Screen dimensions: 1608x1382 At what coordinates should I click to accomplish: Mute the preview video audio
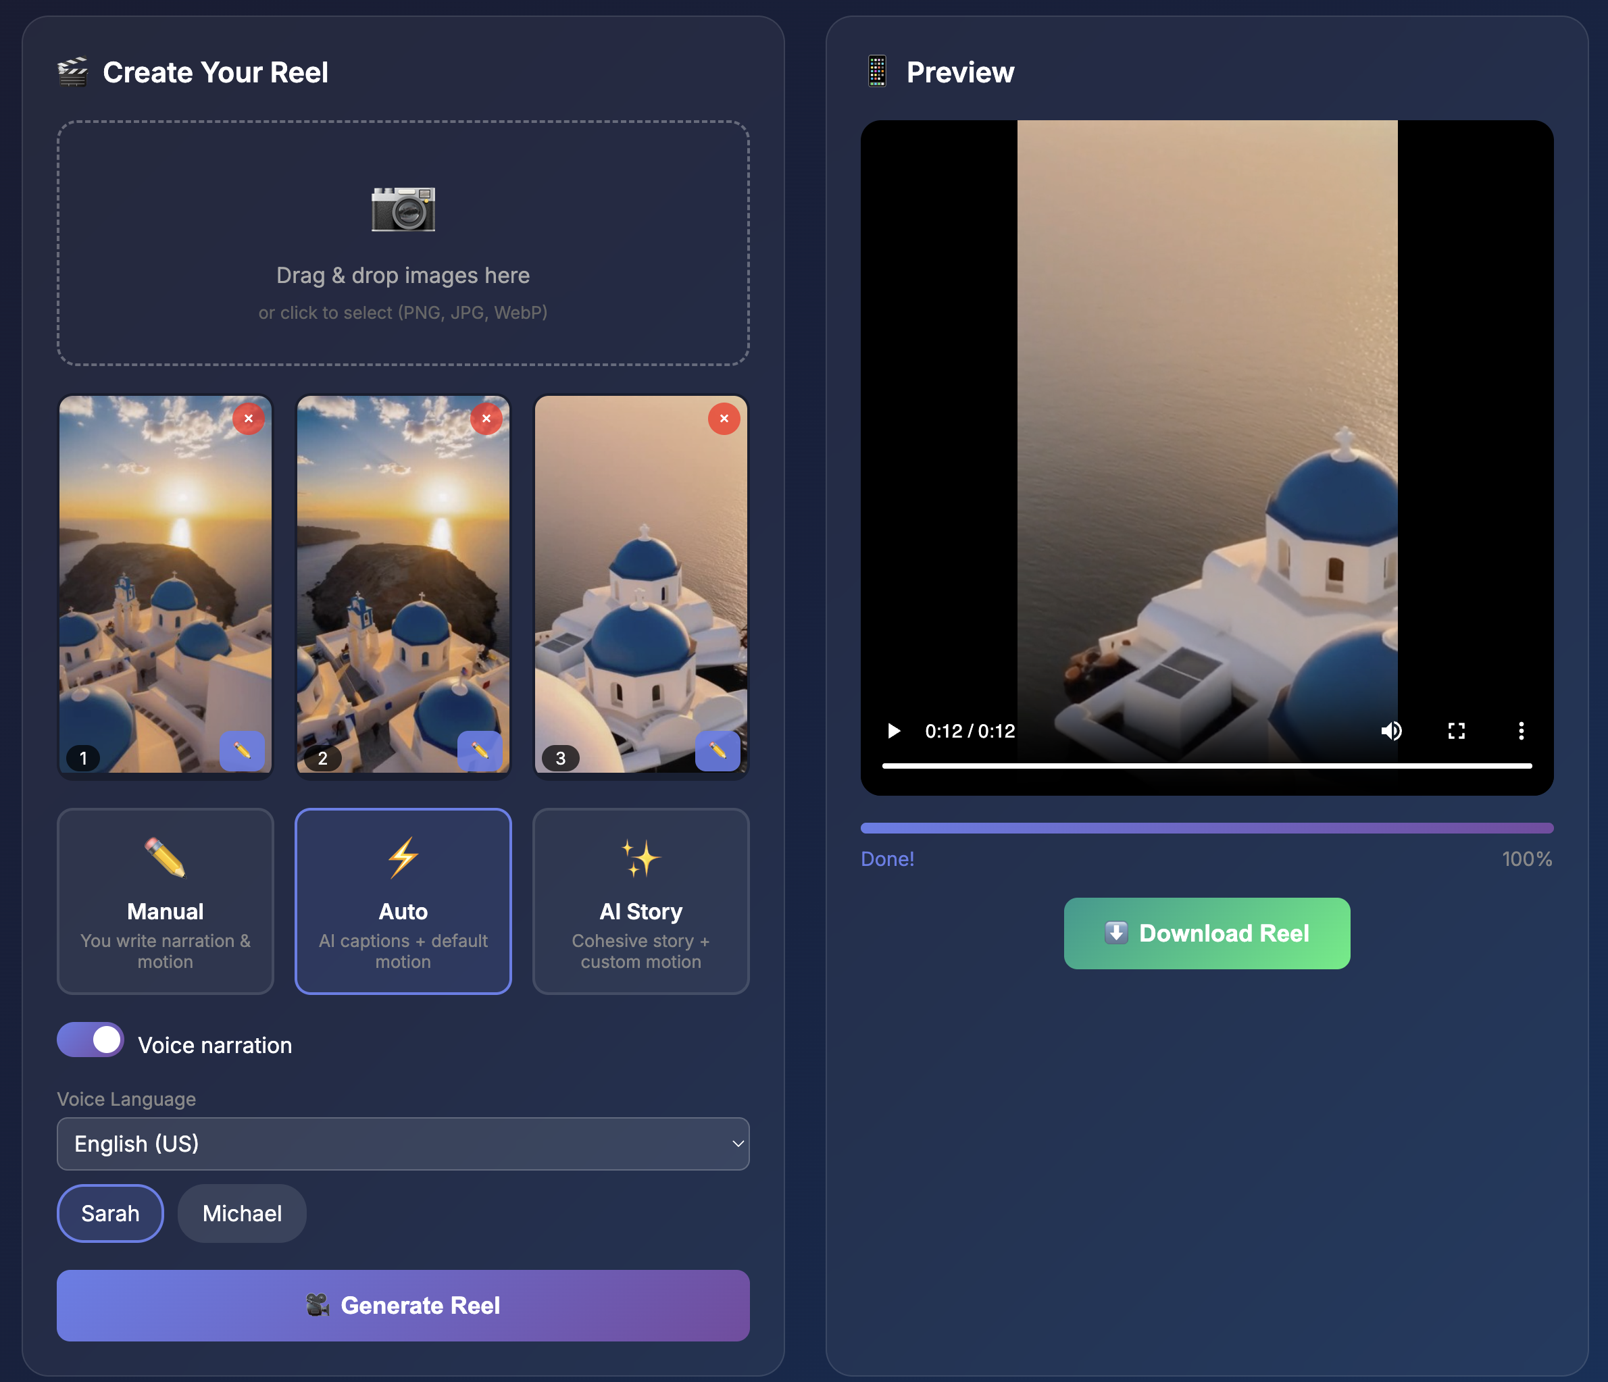pos(1392,730)
